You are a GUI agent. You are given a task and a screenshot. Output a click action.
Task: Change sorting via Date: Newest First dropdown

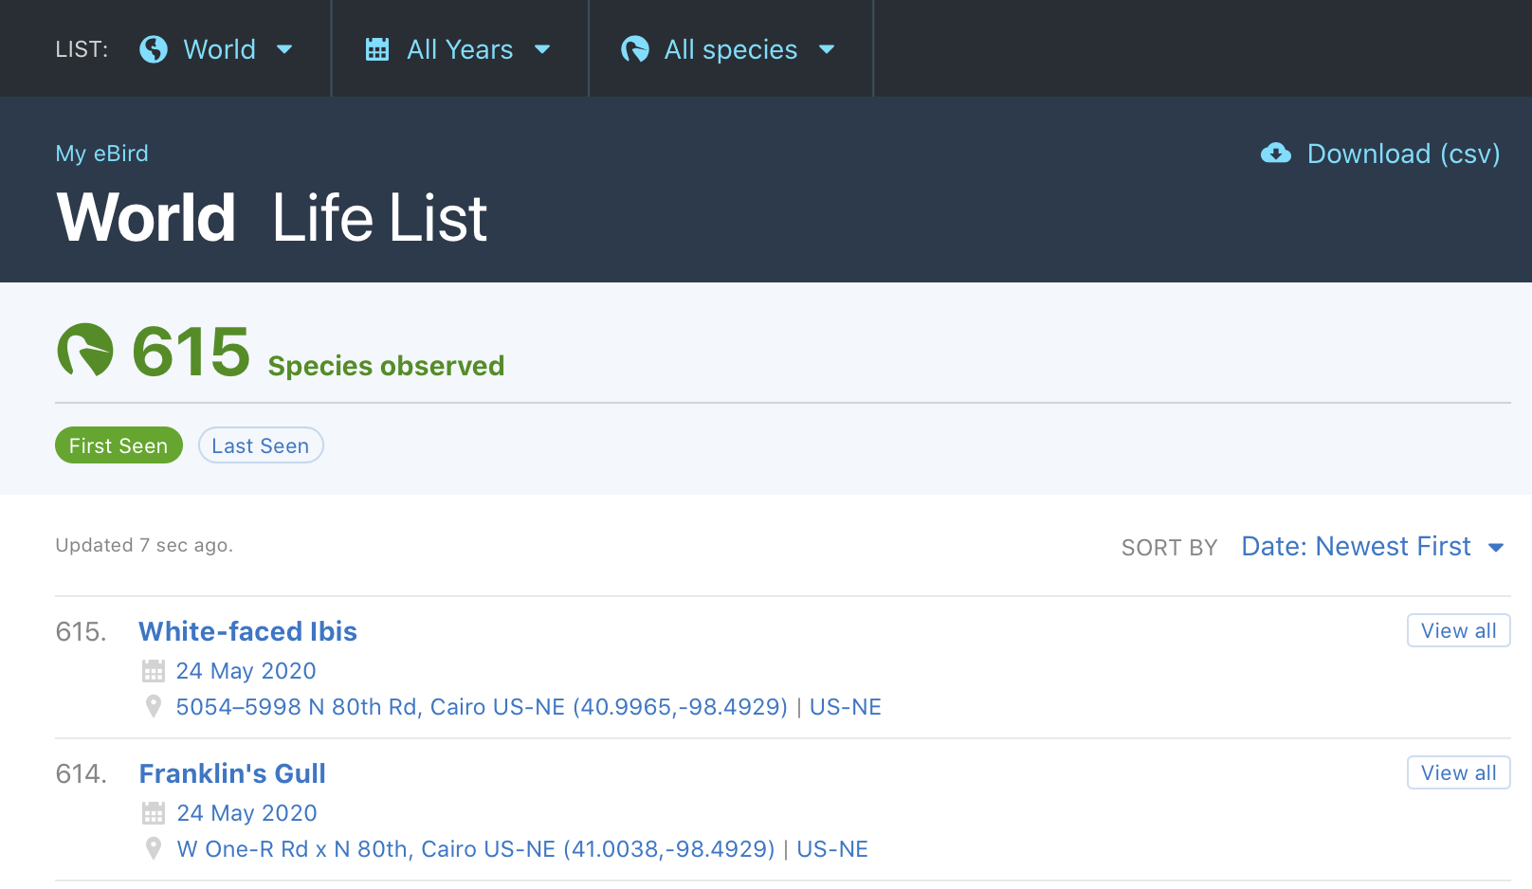1356,546
